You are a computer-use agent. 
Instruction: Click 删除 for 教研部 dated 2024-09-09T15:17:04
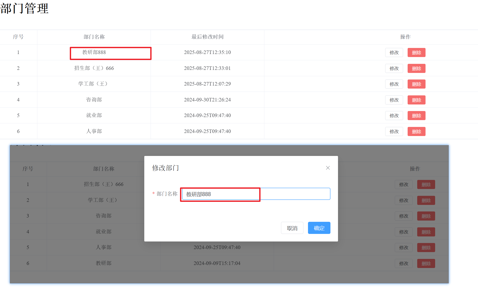426,263
